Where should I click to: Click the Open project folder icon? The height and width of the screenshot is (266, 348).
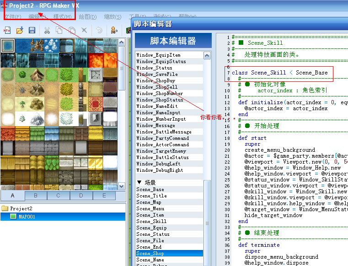(20, 30)
